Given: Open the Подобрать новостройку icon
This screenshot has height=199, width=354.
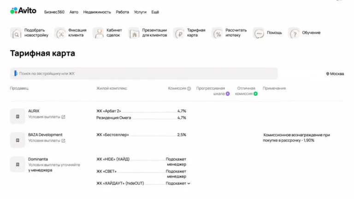Looking at the screenshot, I should point(16,33).
